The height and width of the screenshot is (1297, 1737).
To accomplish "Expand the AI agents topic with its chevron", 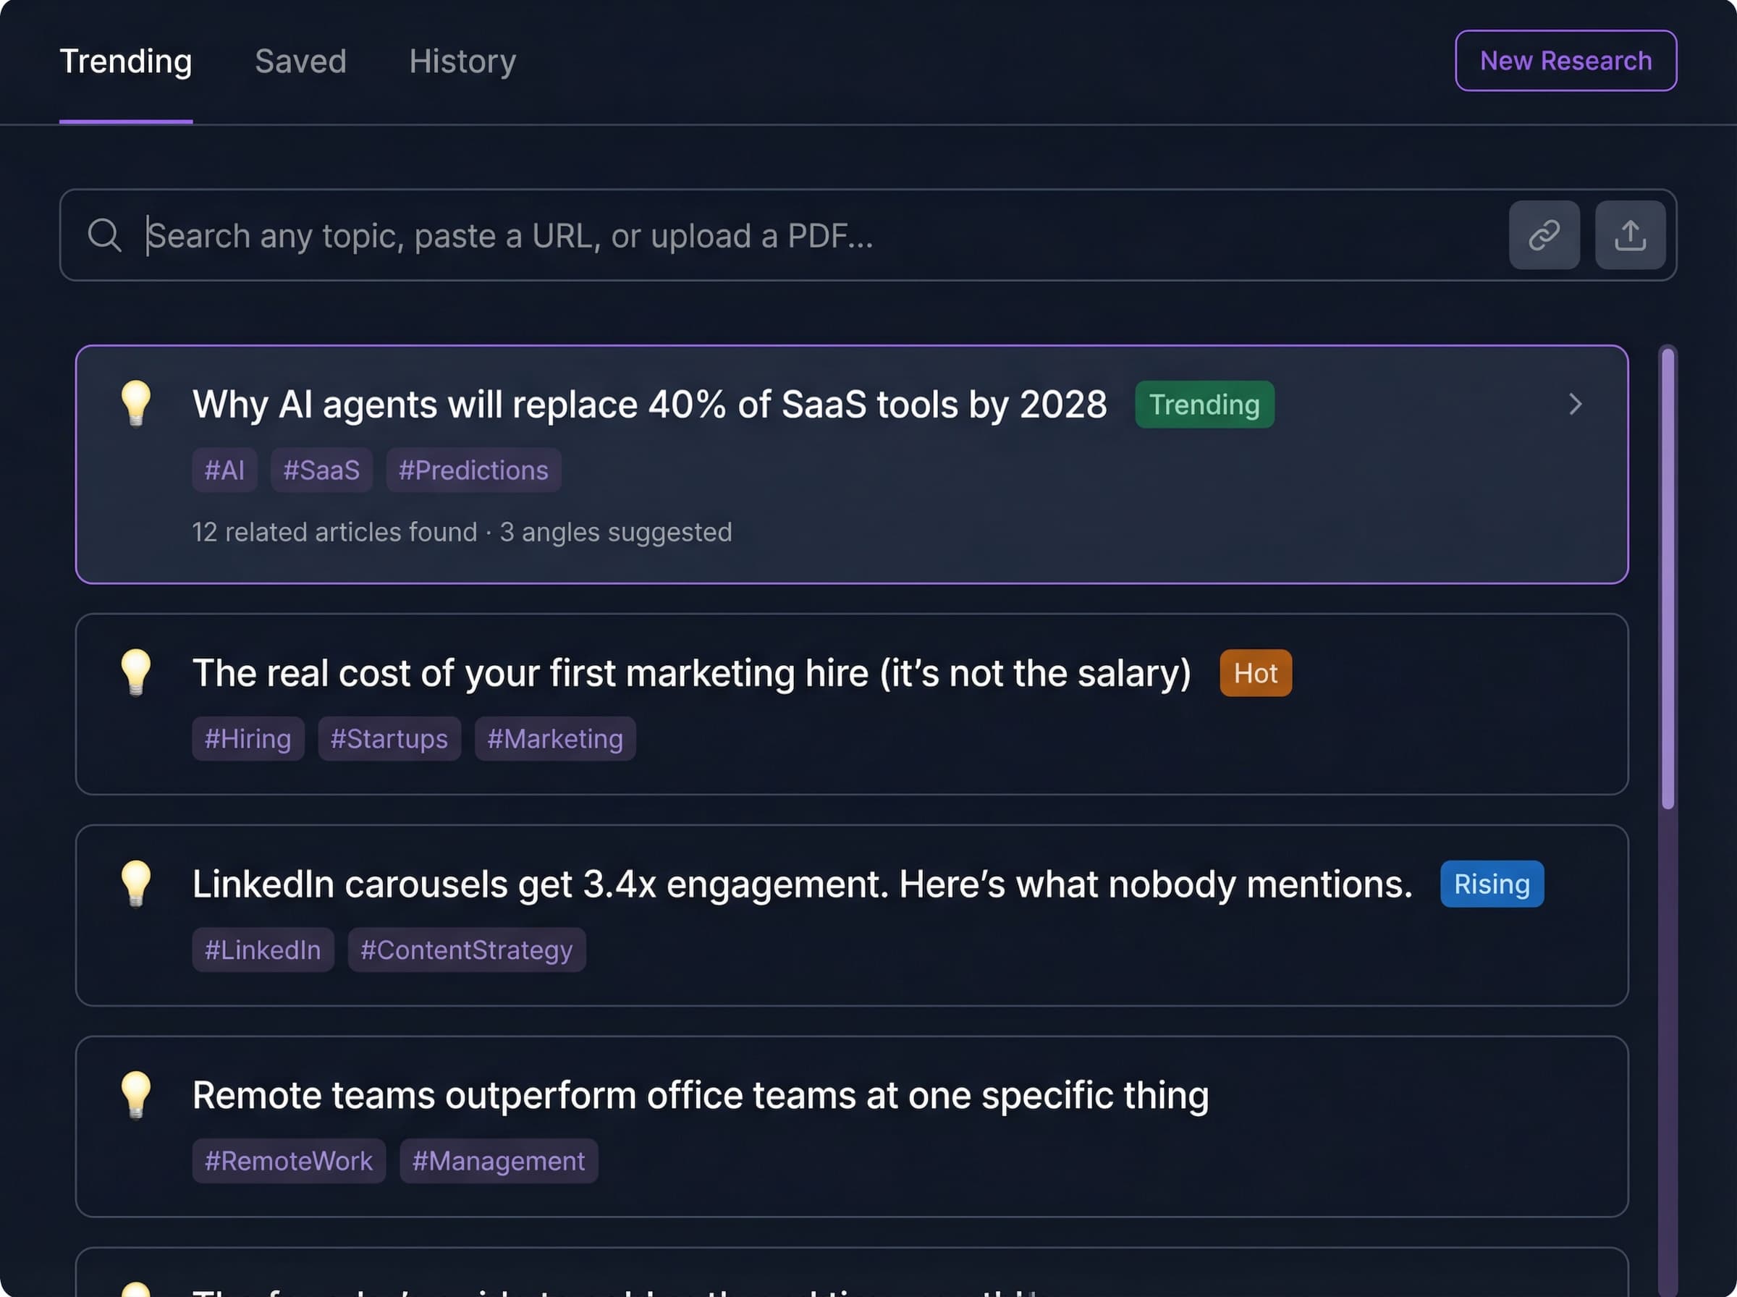I will pyautogui.click(x=1575, y=405).
